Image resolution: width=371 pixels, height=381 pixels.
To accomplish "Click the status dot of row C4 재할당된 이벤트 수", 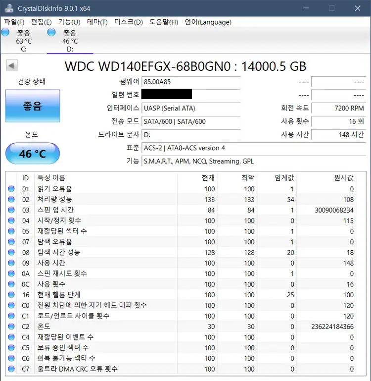I will (11, 337).
